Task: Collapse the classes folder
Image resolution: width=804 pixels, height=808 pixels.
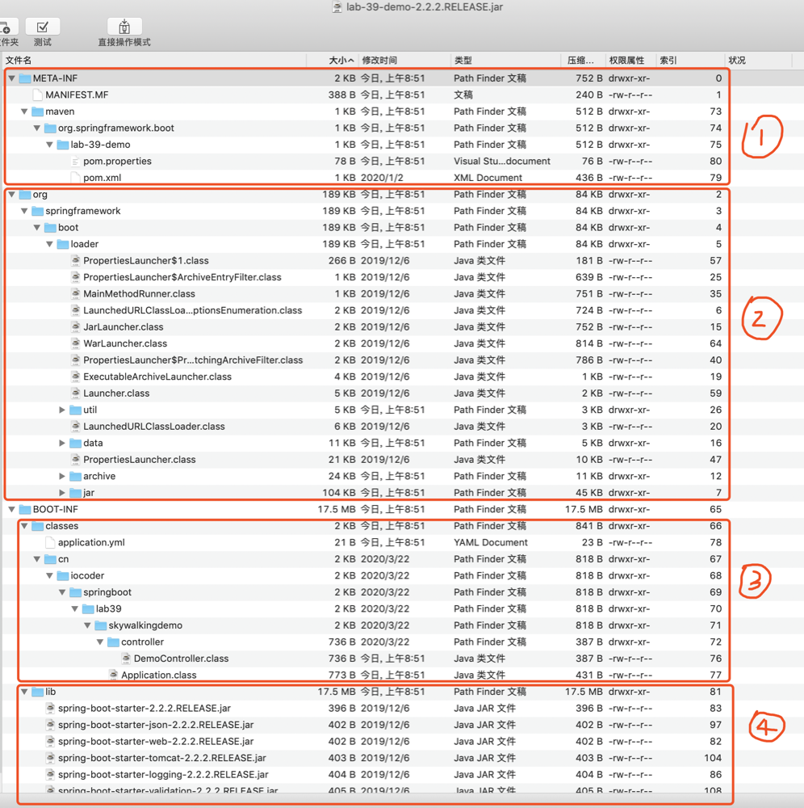Action: 24,526
